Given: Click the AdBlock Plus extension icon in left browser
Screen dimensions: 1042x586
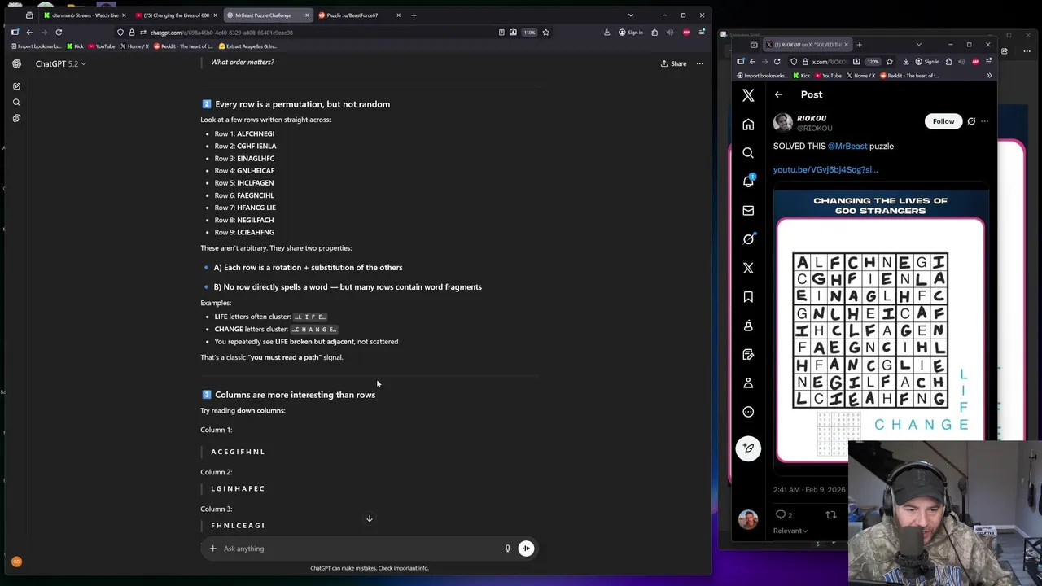Looking at the screenshot, I should pos(686,33).
